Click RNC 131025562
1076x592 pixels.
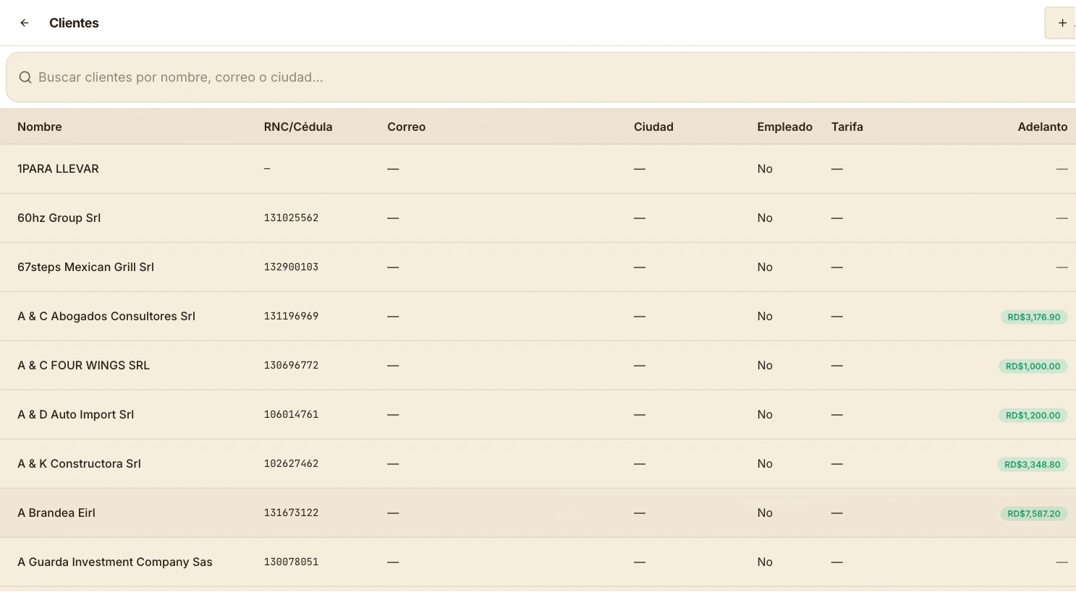click(x=291, y=218)
